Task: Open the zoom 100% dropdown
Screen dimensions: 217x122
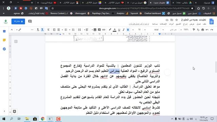Action: pos(184,30)
